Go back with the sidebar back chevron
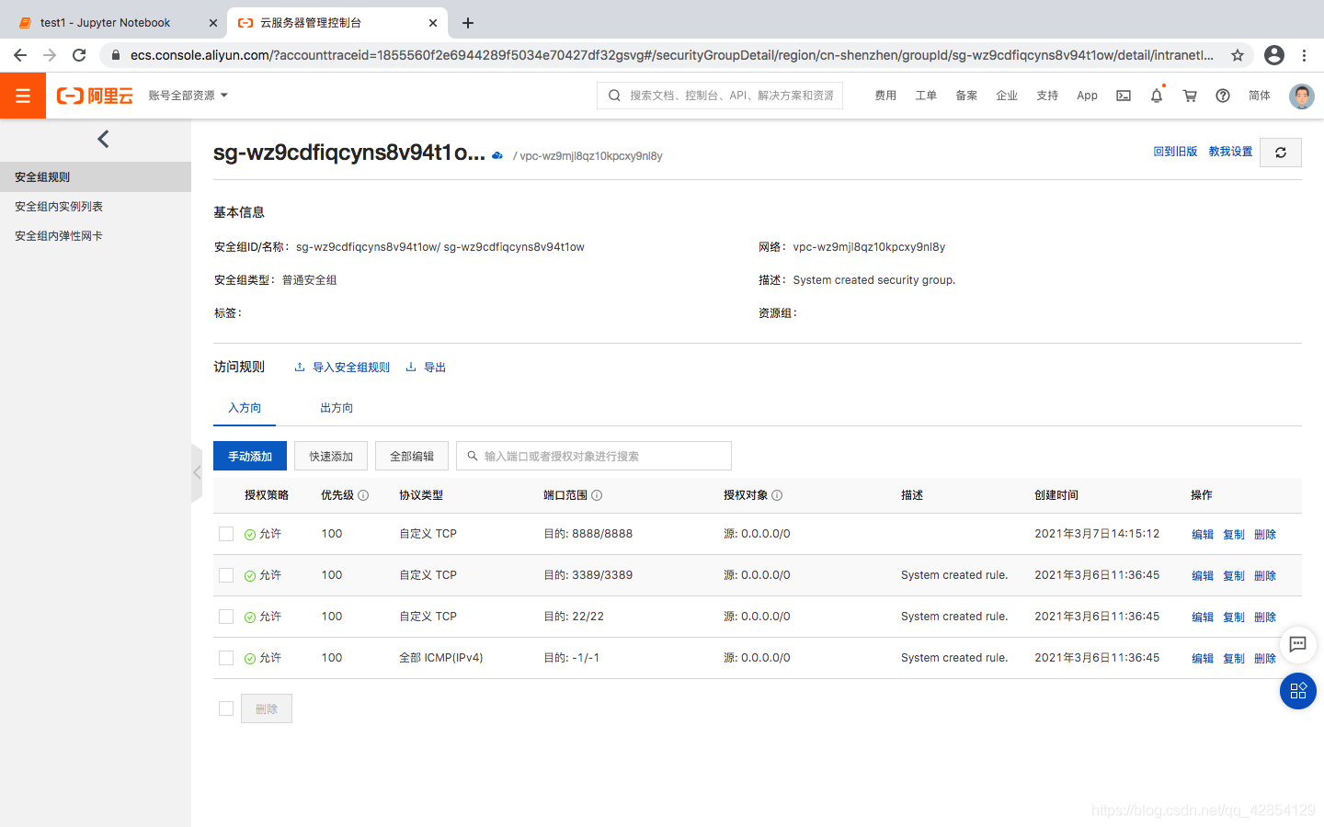The height and width of the screenshot is (827, 1324). (x=103, y=139)
